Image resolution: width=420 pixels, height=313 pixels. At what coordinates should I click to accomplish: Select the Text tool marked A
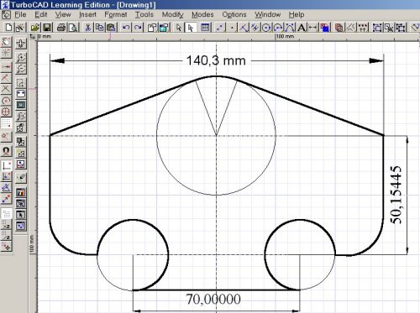[302, 28]
